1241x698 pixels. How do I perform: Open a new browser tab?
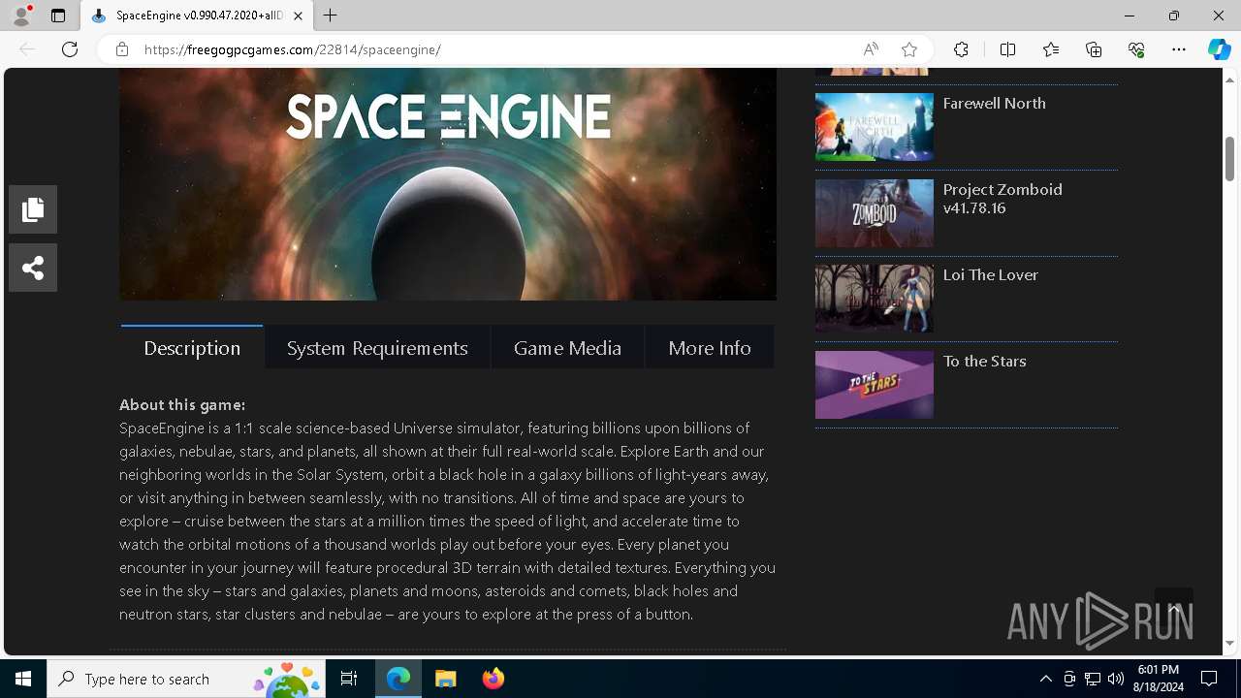331,16
